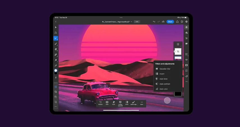Screen dimensions: 240x127
Task: Choose intersect with selection mode
Action: click(56, 102)
